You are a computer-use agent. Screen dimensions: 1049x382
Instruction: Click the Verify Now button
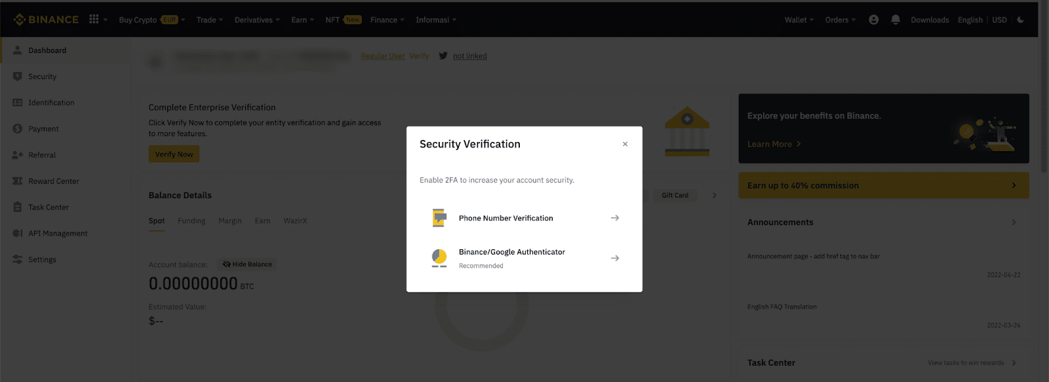click(x=174, y=154)
